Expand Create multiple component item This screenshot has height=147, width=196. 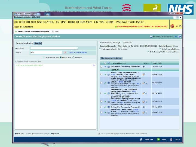pos(28,61)
